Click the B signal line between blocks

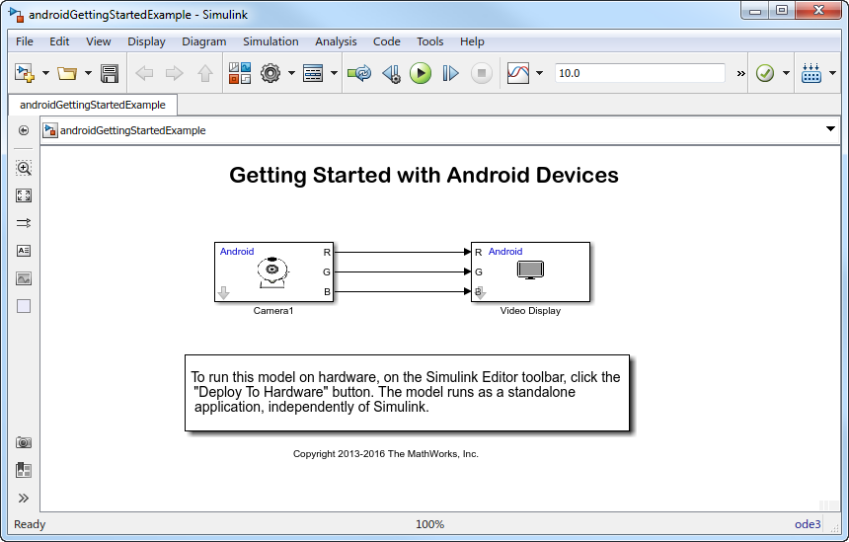point(402,292)
